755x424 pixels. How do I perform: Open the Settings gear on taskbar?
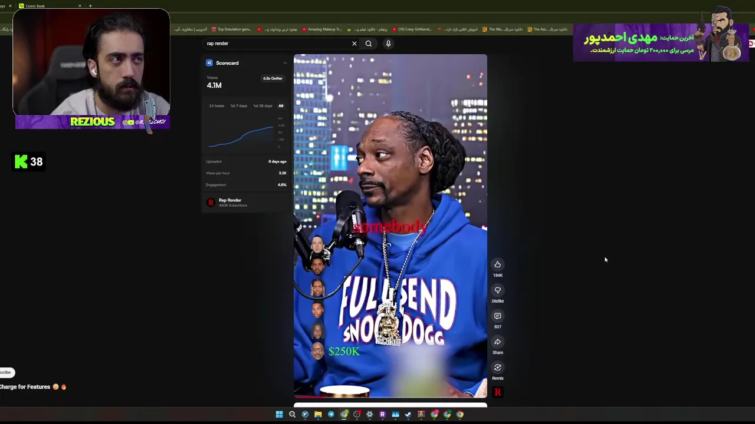tap(369, 415)
